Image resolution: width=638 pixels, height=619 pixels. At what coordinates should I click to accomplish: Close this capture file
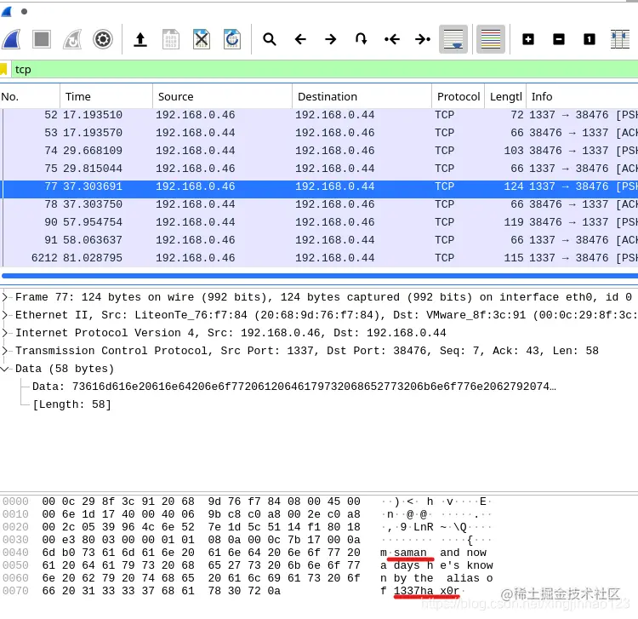coord(202,39)
